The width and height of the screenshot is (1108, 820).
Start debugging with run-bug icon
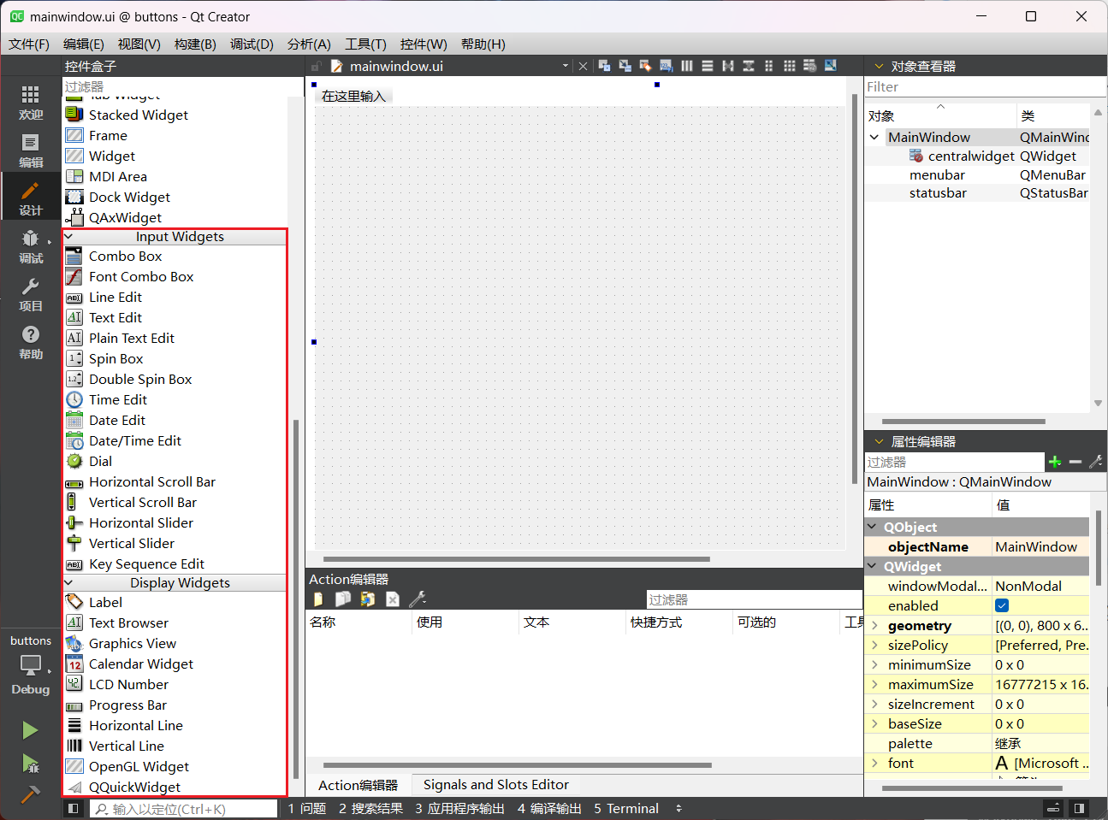30,763
